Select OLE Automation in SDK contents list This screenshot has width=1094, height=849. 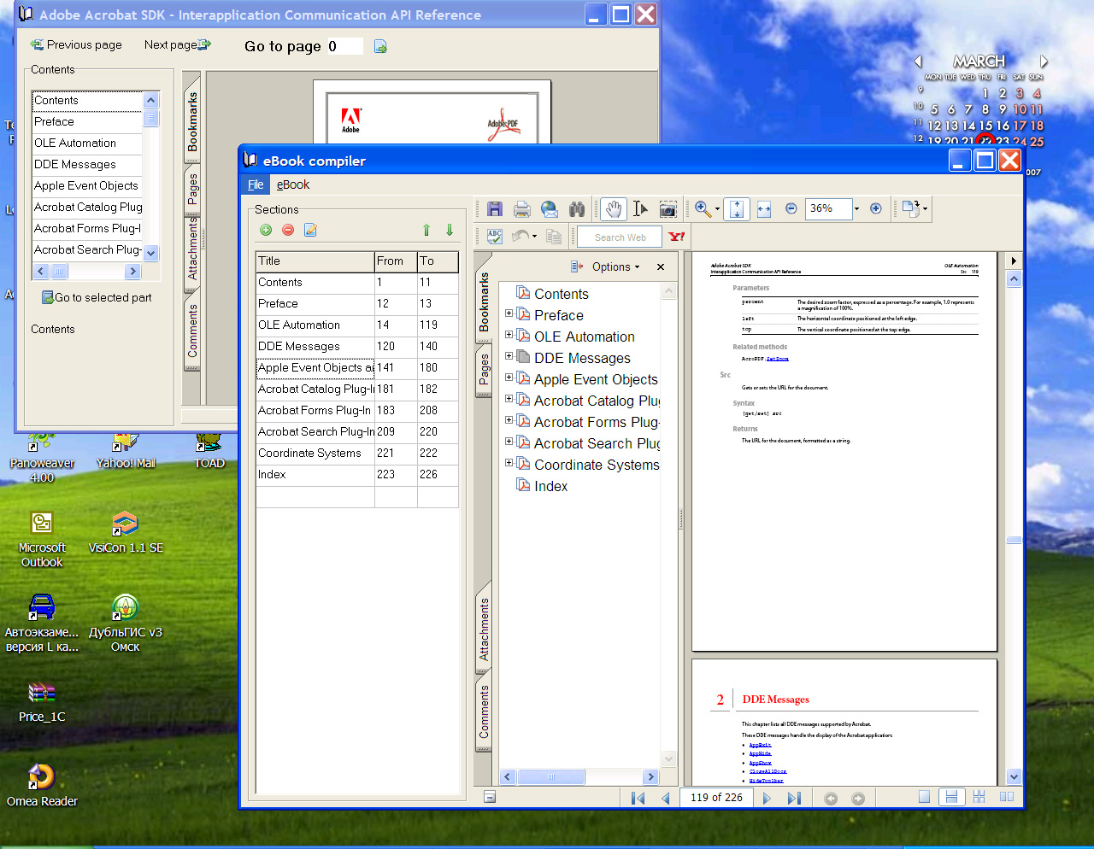pos(87,143)
